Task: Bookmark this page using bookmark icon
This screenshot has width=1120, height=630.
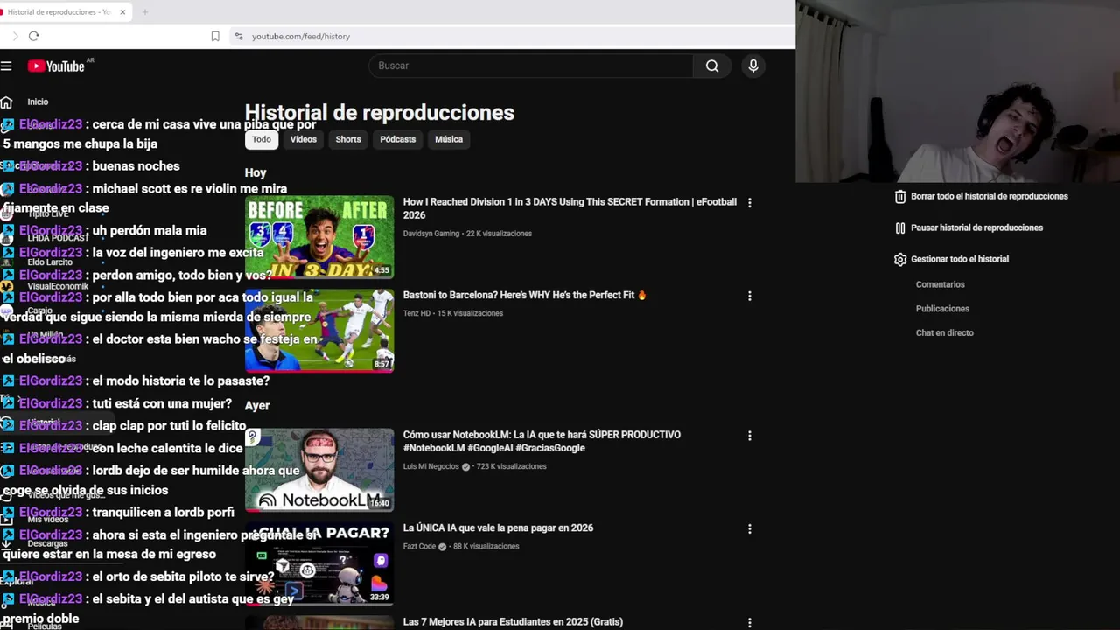Action: [x=215, y=36]
